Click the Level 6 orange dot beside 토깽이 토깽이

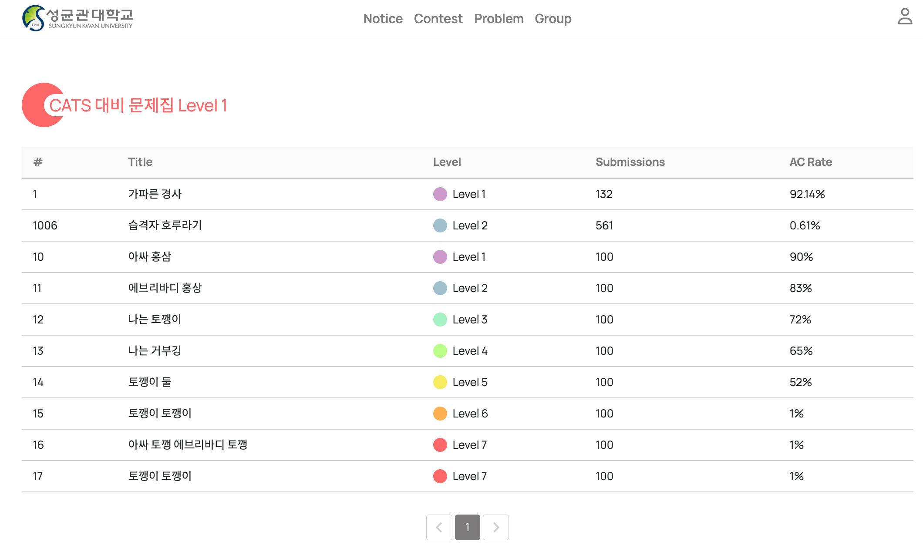click(440, 414)
